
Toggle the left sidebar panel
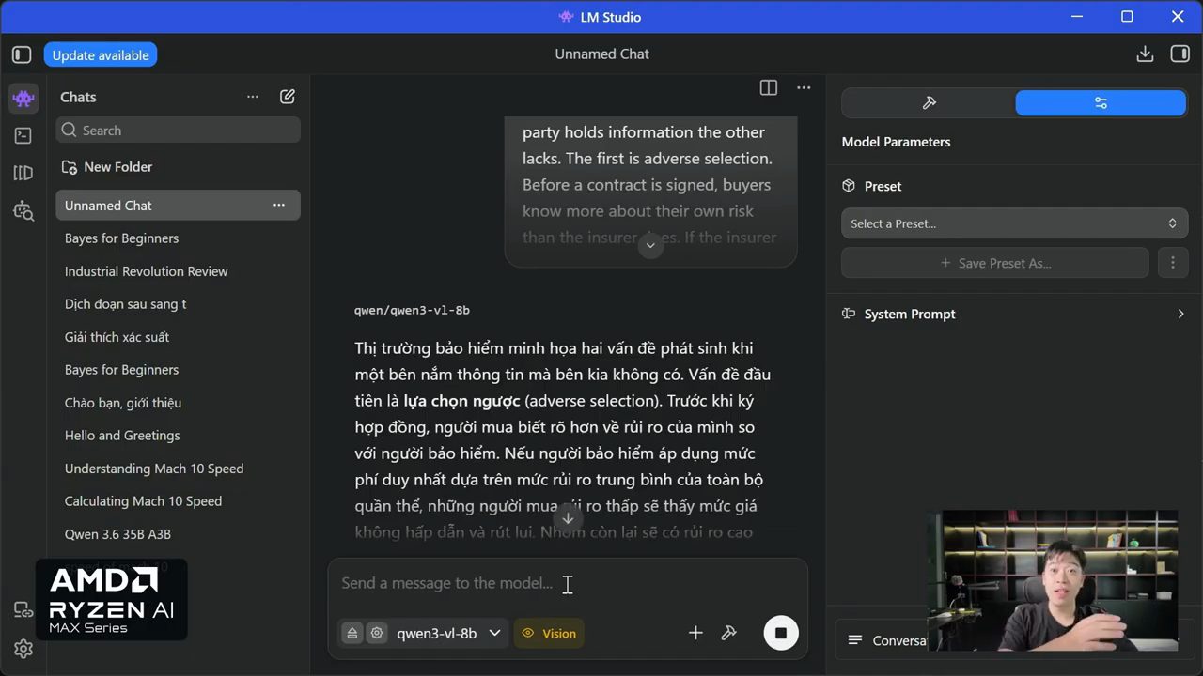point(22,54)
